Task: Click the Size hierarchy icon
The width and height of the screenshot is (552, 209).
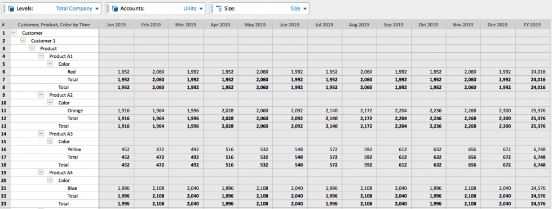Action: (219, 9)
